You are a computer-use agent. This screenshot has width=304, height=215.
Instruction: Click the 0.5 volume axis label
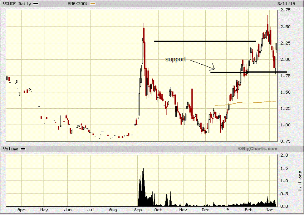[284, 194]
